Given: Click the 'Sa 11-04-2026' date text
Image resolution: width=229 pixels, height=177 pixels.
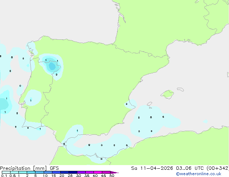Looking at the screenshot, I should point(152,168).
